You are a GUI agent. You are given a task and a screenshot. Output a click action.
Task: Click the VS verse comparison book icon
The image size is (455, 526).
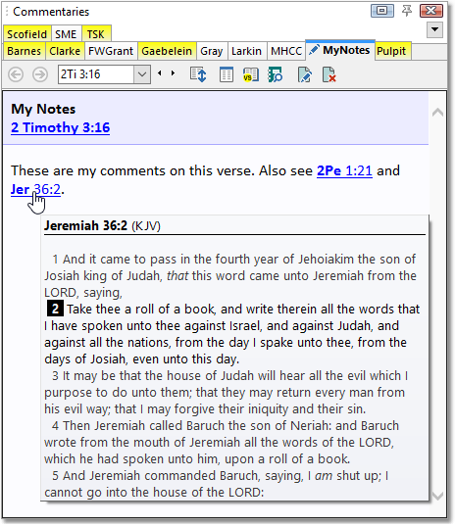click(250, 74)
